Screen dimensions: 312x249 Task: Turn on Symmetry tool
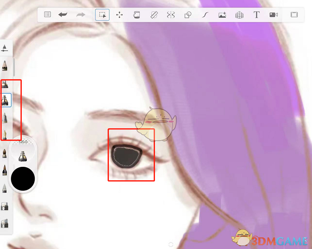[171, 15]
